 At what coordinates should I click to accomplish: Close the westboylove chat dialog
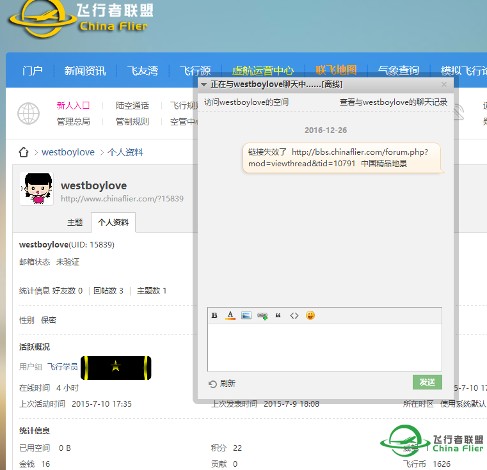pos(444,84)
